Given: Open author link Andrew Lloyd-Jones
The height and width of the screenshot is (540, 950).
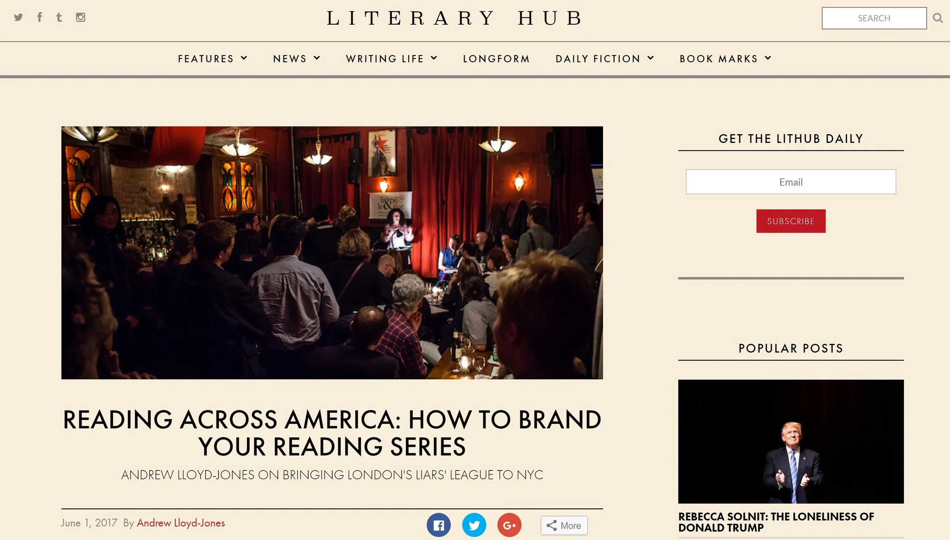Looking at the screenshot, I should [181, 523].
